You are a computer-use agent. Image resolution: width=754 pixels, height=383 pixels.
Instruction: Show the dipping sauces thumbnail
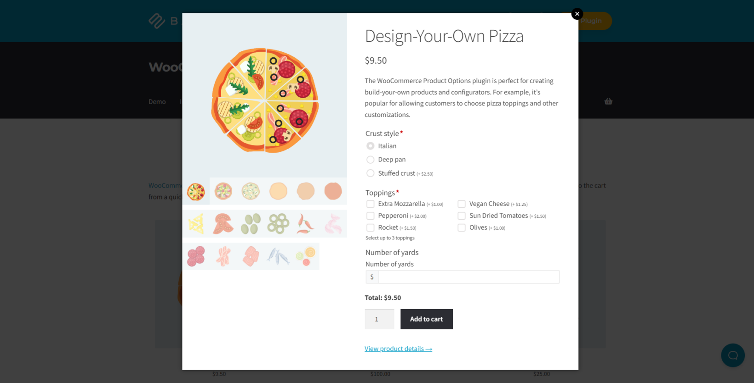tap(306, 256)
